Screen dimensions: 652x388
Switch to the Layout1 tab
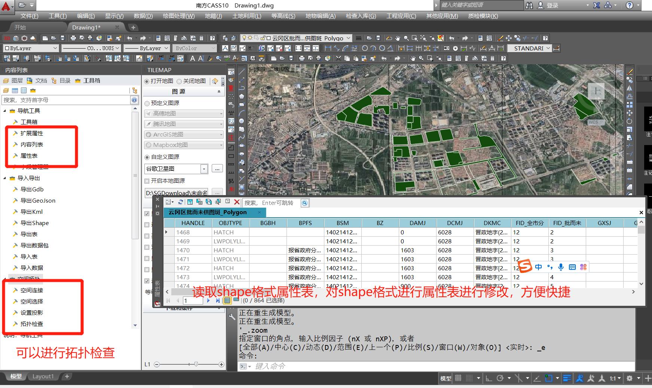tap(43, 376)
